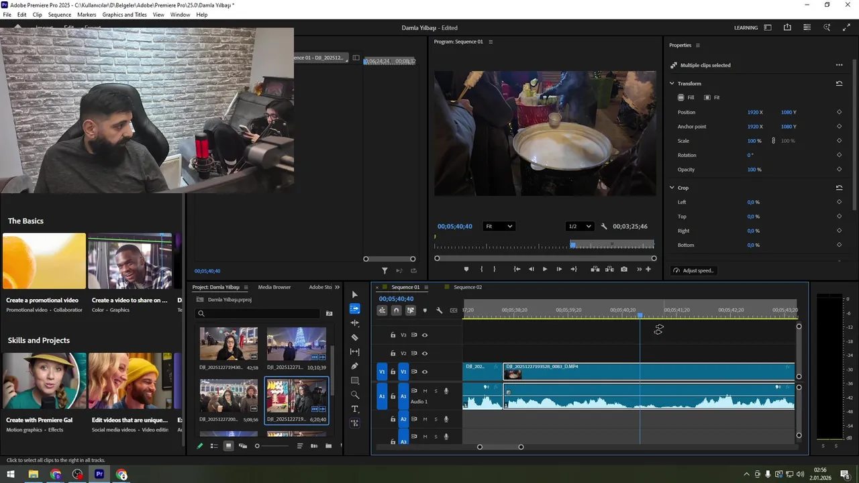Toggle V3 track output eye
The image size is (859, 483).
(x=424, y=335)
